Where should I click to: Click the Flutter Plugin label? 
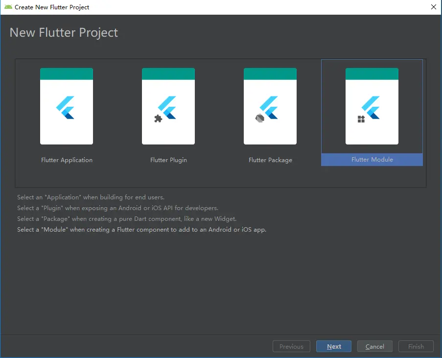[168, 160]
